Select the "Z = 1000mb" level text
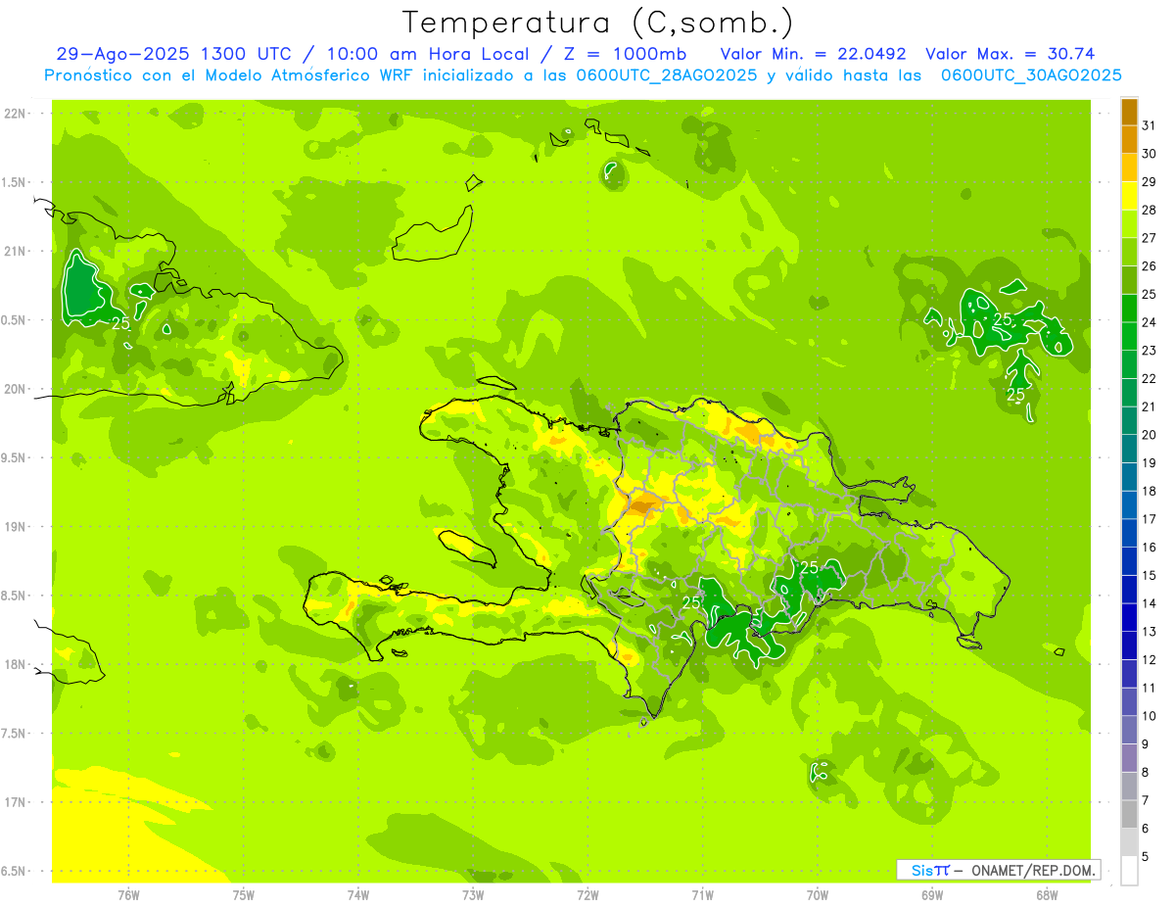This screenshot has height=908, width=1175. coord(626,54)
